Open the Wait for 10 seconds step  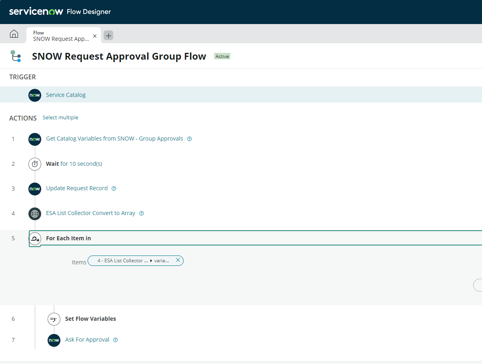tap(74, 164)
